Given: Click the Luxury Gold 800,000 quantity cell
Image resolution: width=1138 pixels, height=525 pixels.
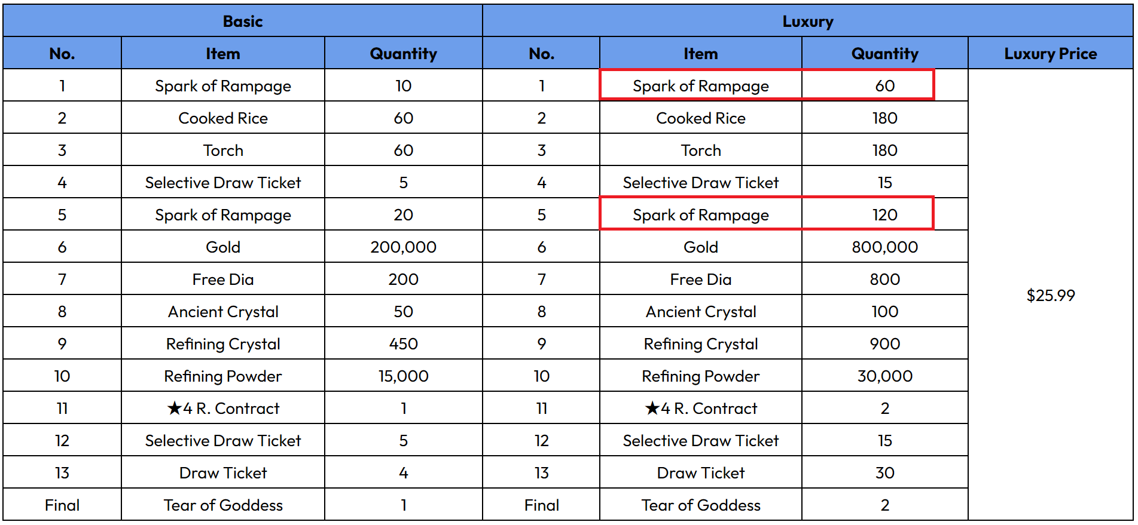Looking at the screenshot, I should (x=884, y=247).
